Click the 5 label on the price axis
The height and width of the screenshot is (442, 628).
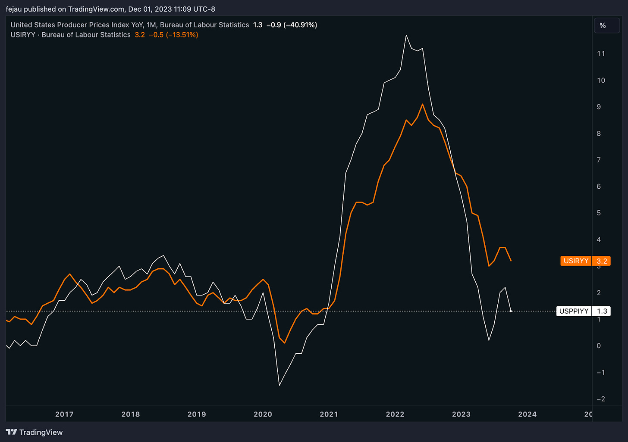599,213
